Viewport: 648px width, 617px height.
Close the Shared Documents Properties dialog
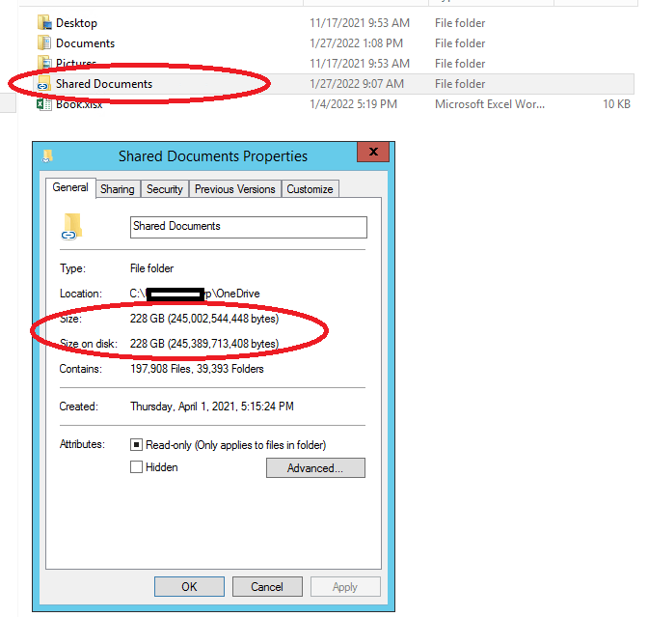373,152
